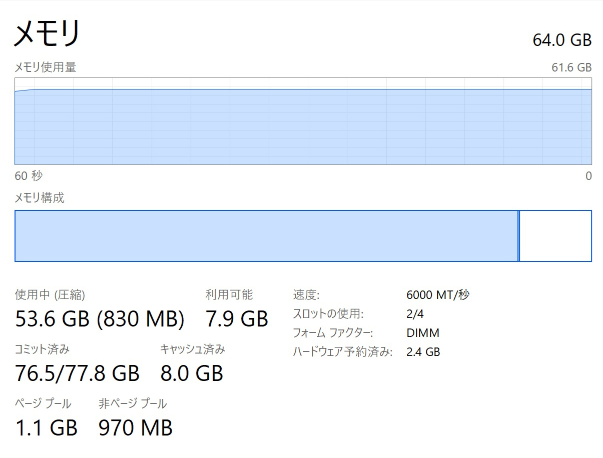Viewport: 603px width, 458px height.
Task: Click the スロットの使用 2/4 value
Action: pos(415,314)
